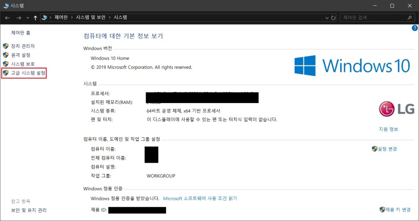The image size is (419, 221).
Task: Close the 시스템 window
Action: 410,6
